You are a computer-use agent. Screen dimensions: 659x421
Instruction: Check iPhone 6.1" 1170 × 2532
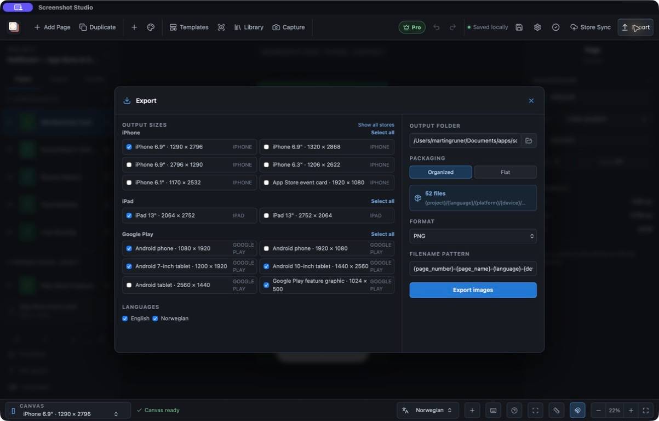coord(129,183)
